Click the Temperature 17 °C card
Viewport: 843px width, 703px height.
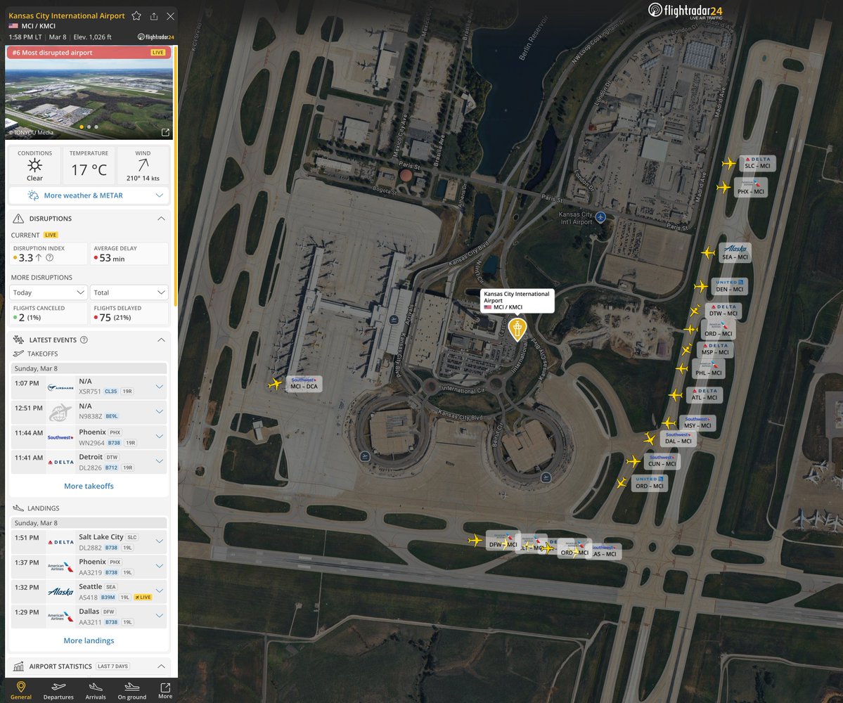(x=89, y=165)
